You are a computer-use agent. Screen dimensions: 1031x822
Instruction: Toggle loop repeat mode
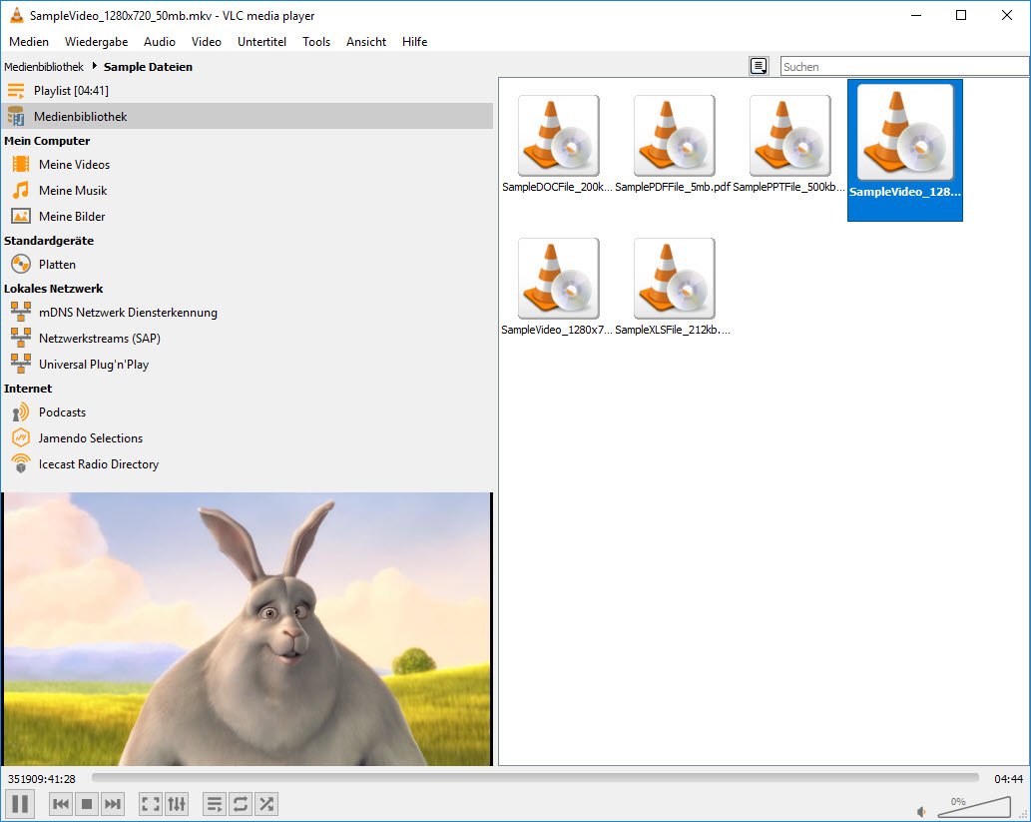[241, 803]
